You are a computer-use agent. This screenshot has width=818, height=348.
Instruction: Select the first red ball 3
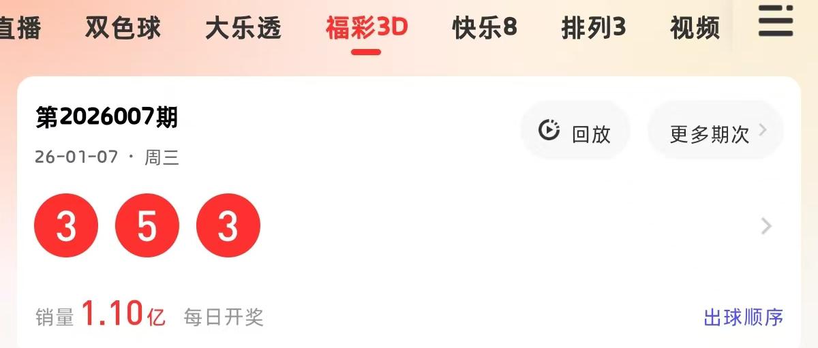click(x=66, y=225)
